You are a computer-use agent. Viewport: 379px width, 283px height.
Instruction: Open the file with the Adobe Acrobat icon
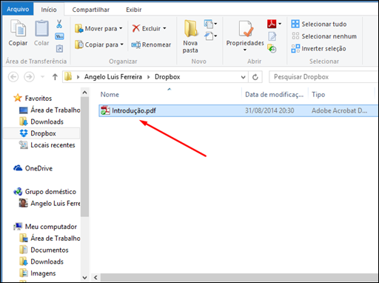point(272,24)
